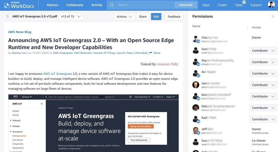Change Kon's Contributor access dropdown
278x152 pixels.
[x=263, y=96]
